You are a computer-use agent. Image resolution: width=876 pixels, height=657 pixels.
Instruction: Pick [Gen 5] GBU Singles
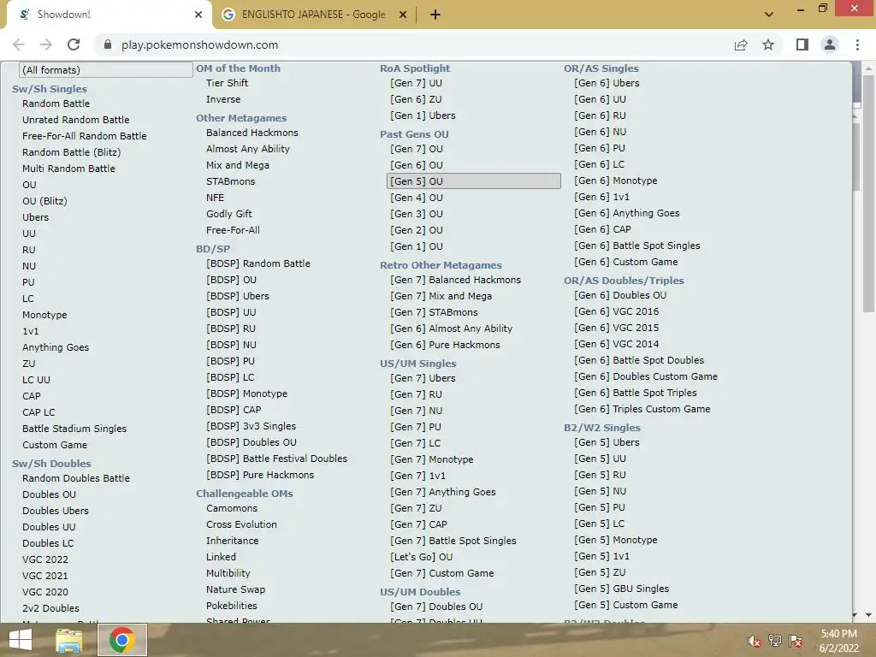coord(621,589)
